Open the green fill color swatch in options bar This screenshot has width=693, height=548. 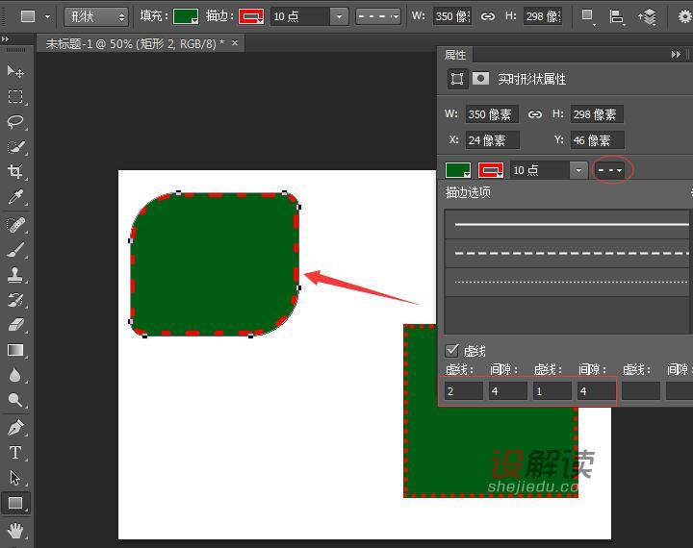[186, 16]
